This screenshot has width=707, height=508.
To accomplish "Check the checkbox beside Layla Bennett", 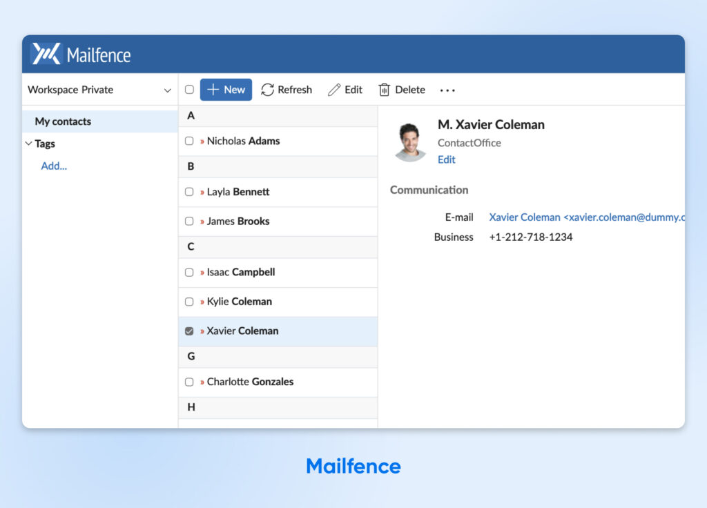I will click(x=189, y=192).
